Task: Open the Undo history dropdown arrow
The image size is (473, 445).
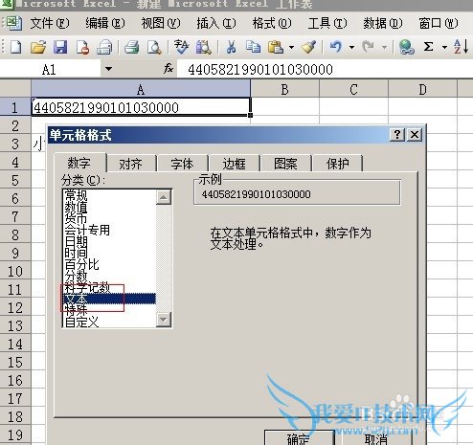Action: click(351, 48)
